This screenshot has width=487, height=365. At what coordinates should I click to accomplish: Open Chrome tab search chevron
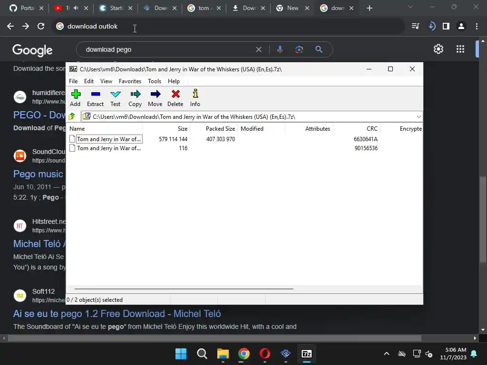(410, 7)
